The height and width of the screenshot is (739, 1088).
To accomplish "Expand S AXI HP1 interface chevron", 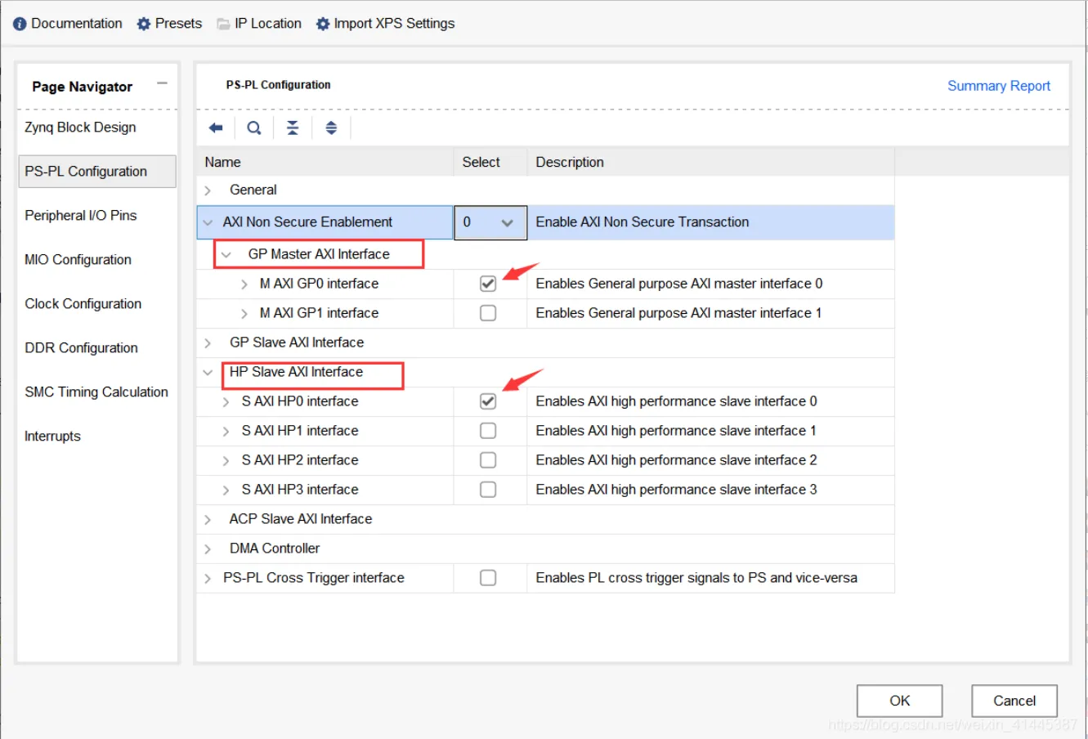I will pyautogui.click(x=226, y=432).
